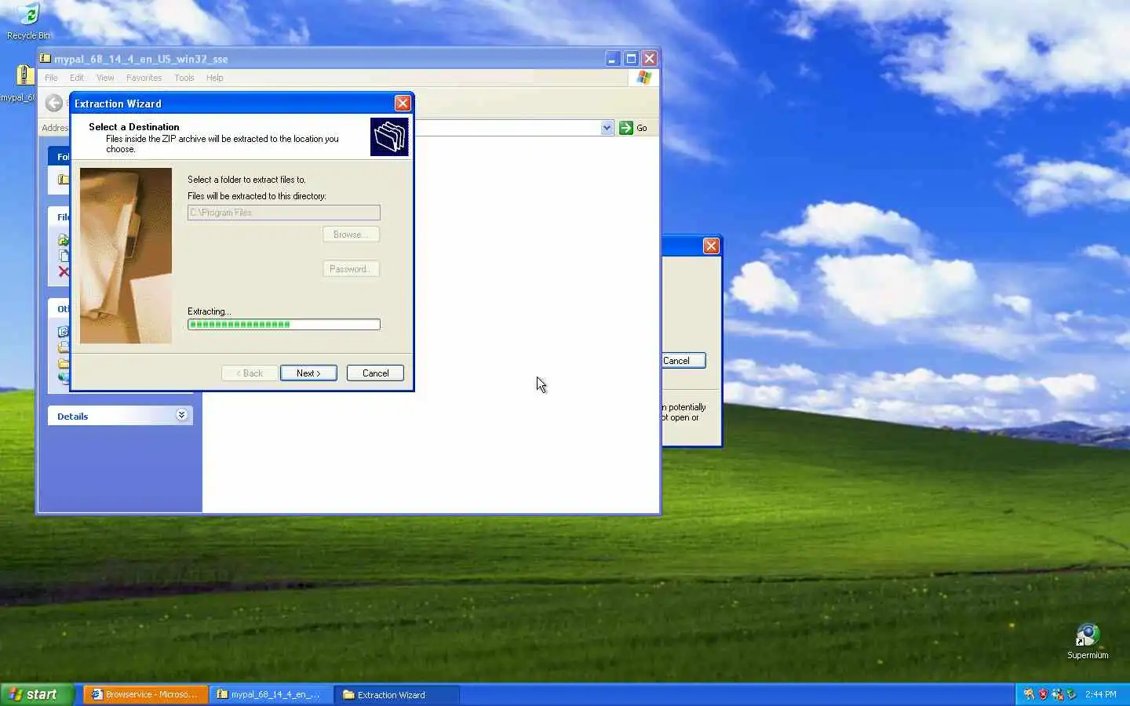Open the Tools menu
The image size is (1130, 706).
[x=184, y=78]
